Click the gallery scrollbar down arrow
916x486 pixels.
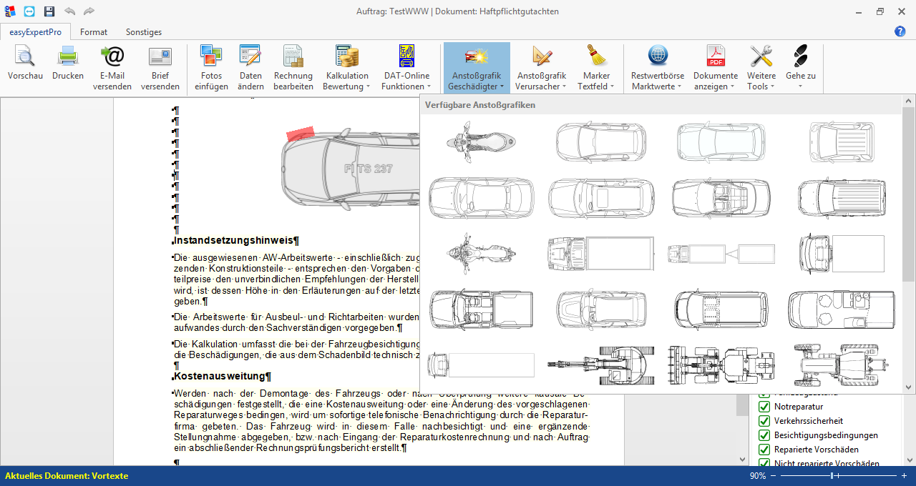[x=909, y=387]
